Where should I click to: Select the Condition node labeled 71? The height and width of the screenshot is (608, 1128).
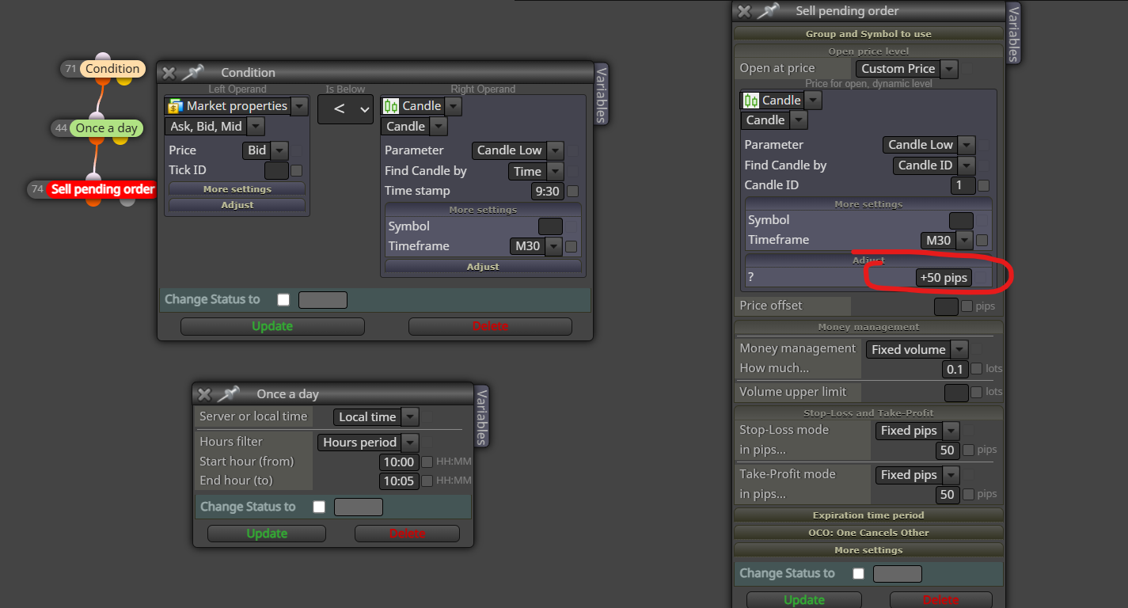(112, 69)
